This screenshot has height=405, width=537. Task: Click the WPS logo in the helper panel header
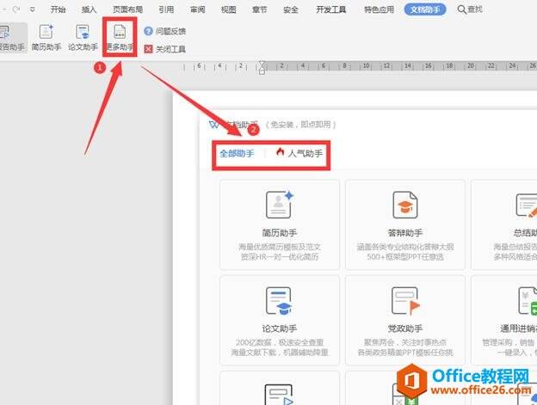pyautogui.click(x=214, y=125)
